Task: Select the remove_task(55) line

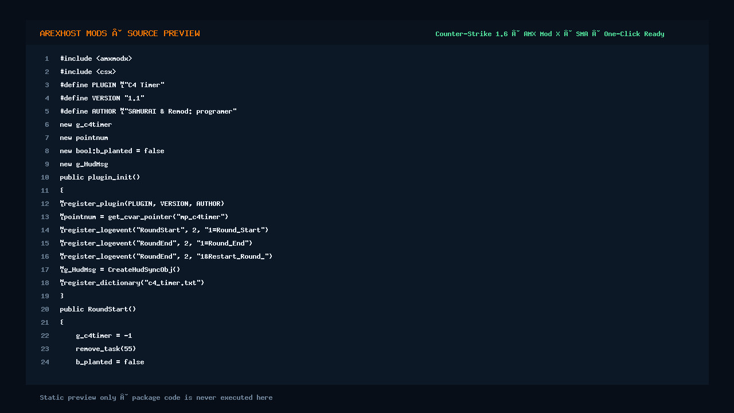Action: coord(106,349)
